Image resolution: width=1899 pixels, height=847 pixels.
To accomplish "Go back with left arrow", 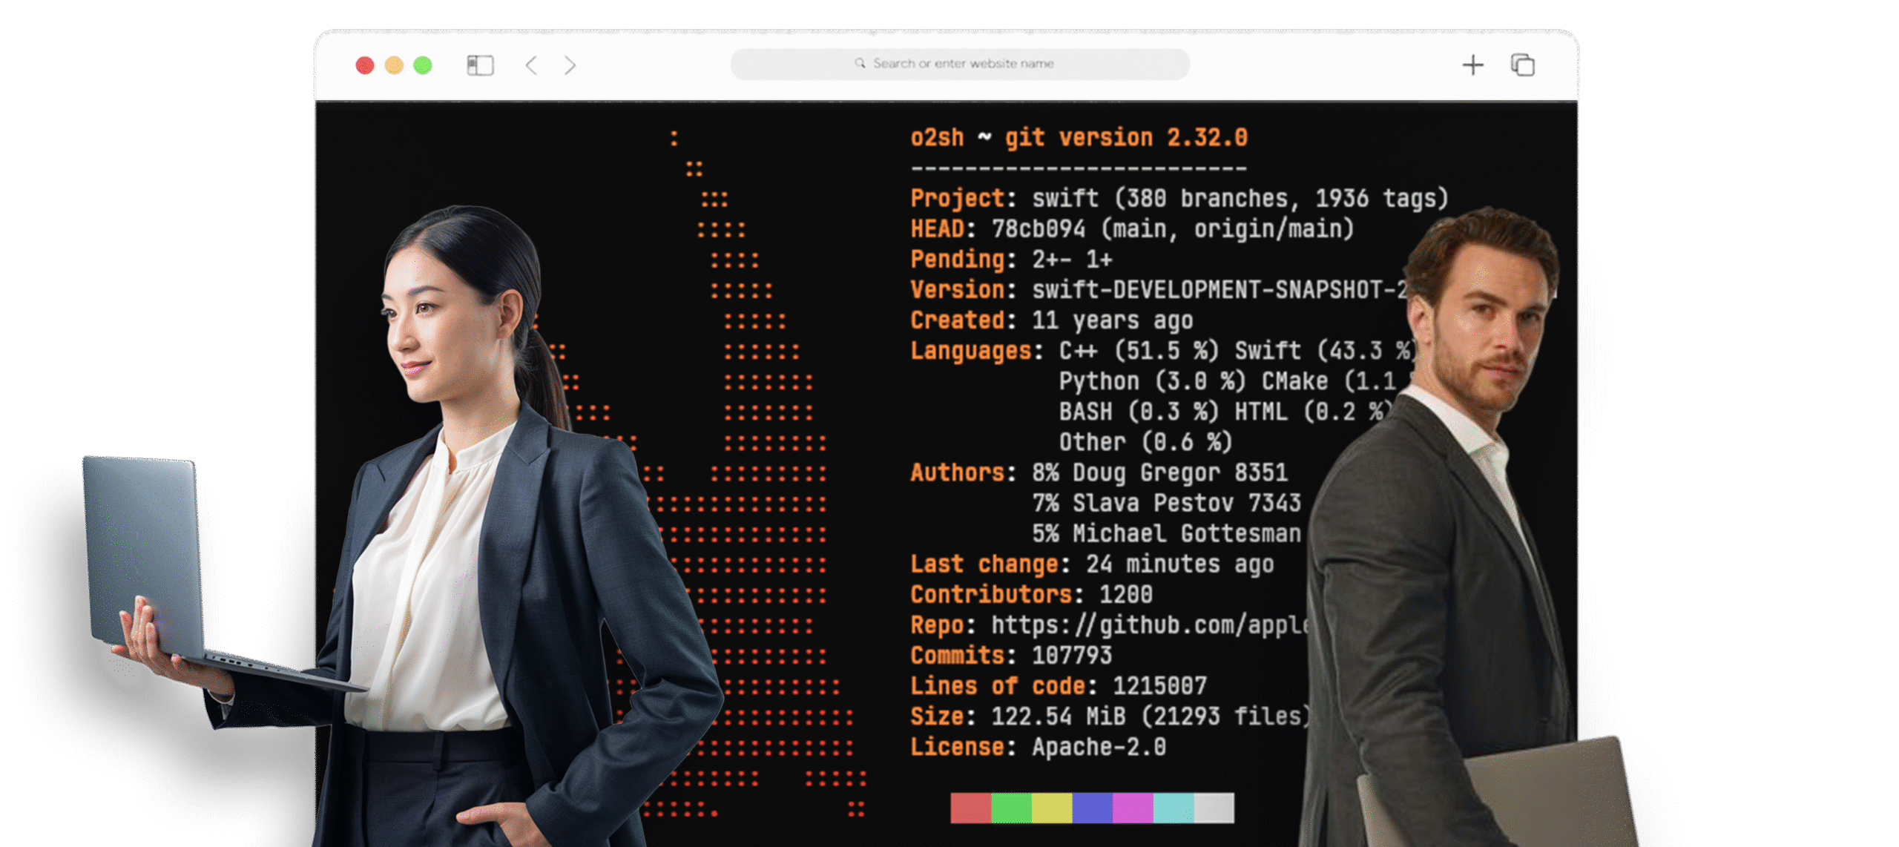I will pyautogui.click(x=531, y=65).
